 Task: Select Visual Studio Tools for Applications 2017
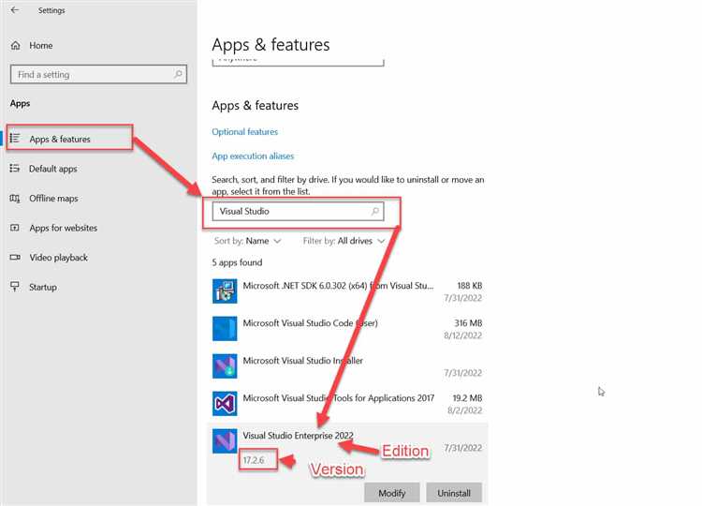[x=347, y=404]
